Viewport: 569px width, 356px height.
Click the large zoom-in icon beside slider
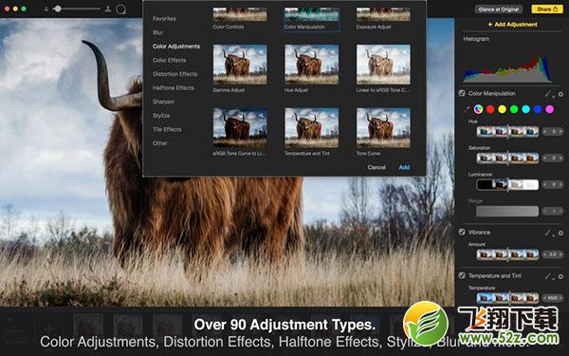(108, 9)
